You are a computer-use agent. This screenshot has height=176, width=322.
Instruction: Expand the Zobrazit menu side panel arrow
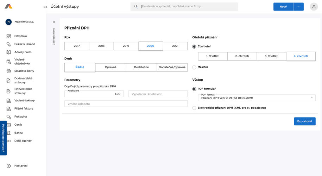tap(54, 22)
